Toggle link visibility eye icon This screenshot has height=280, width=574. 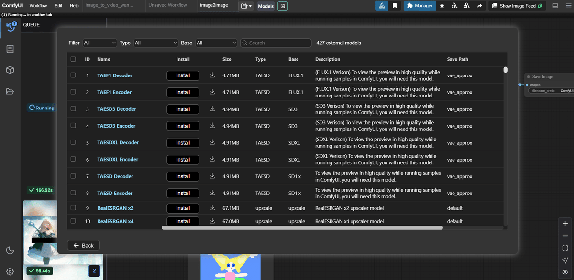565,272
